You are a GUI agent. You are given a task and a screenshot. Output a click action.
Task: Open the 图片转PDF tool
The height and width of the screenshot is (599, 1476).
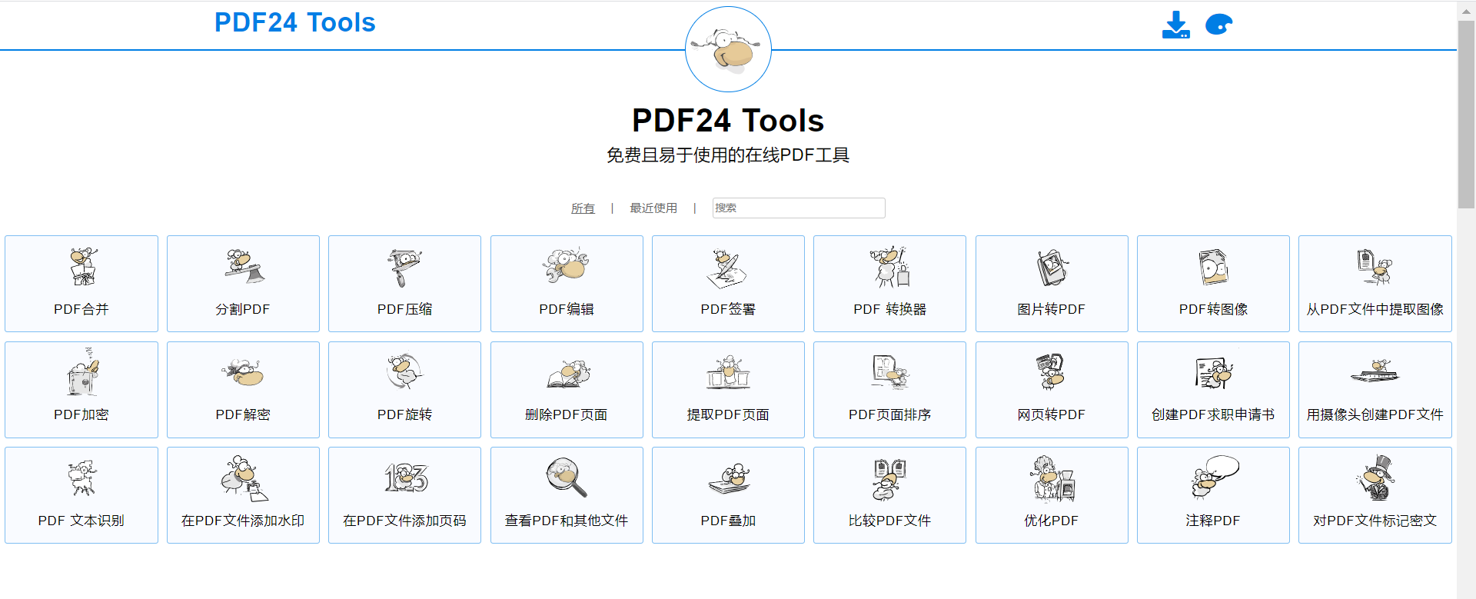pos(1052,284)
